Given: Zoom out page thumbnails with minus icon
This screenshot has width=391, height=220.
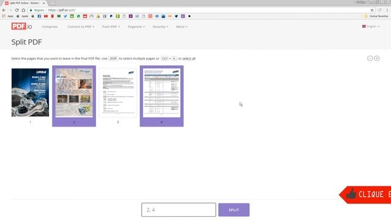Looking at the screenshot, I should (370, 59).
